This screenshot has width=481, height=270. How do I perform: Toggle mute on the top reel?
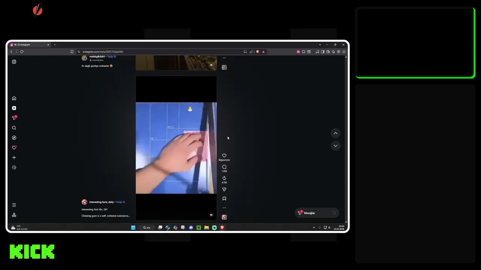211,65
